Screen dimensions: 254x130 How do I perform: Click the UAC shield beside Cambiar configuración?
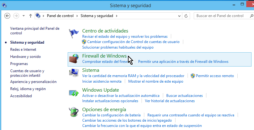point(84,42)
